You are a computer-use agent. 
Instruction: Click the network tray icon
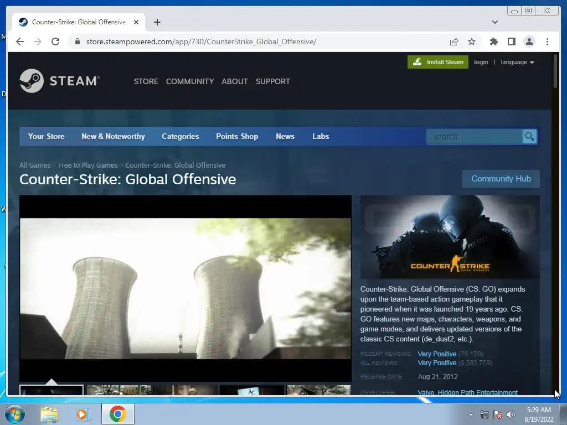tap(484, 414)
